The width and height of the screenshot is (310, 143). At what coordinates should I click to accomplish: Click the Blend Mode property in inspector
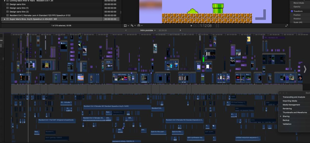[299, 3]
